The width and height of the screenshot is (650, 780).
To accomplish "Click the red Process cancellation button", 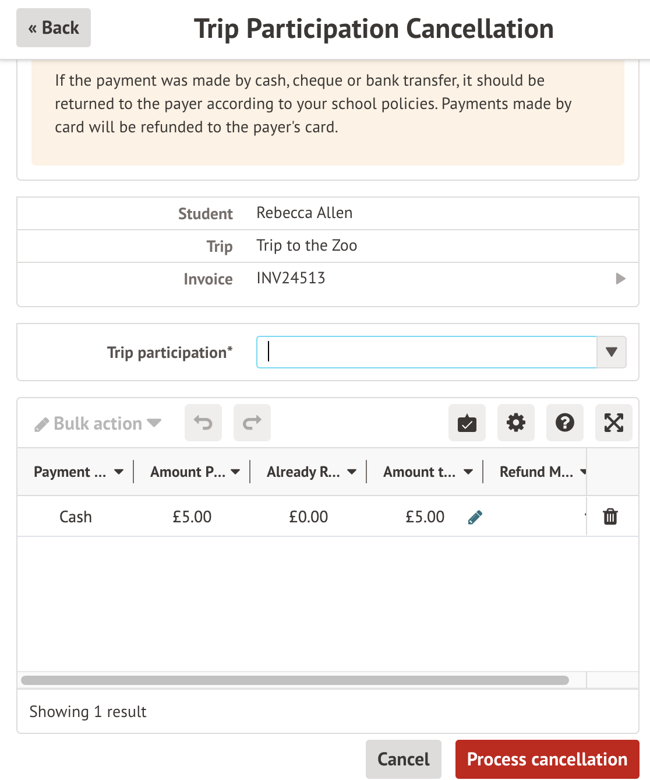I will point(547,759).
